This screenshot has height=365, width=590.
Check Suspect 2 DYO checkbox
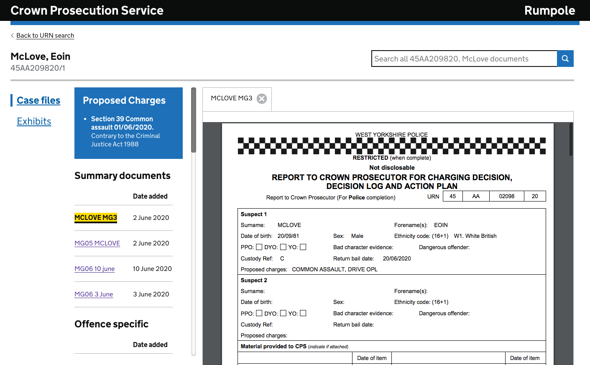283,313
